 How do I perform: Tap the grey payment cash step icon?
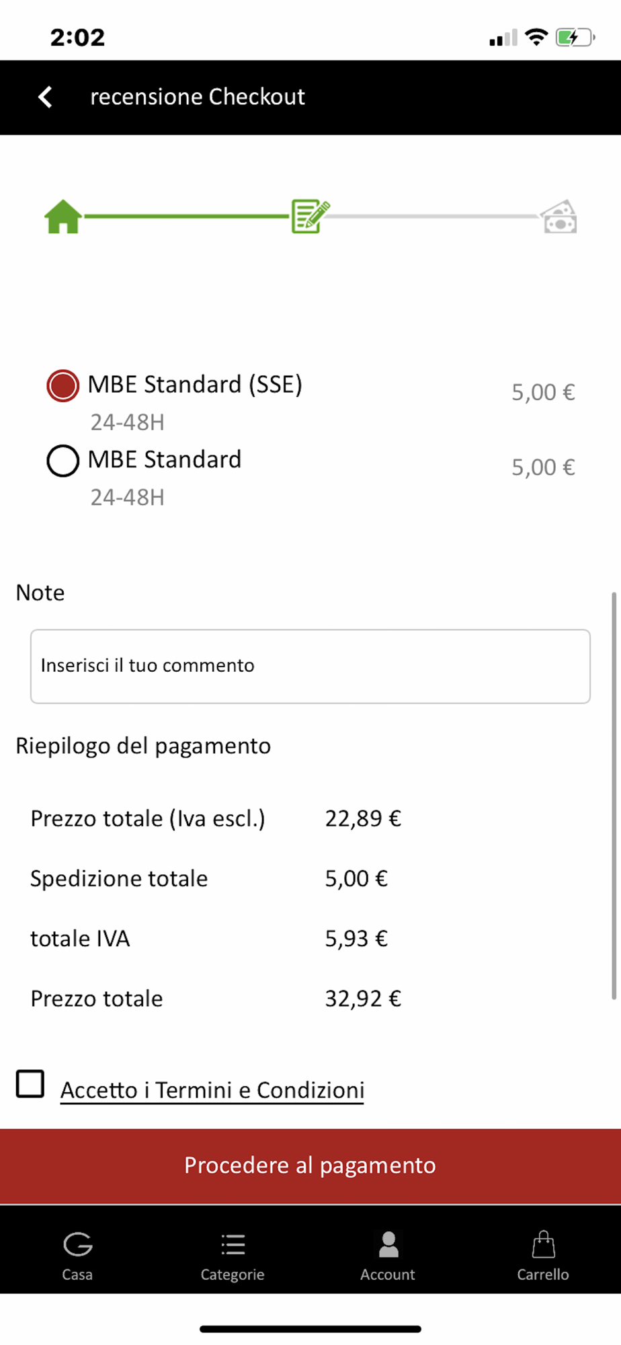point(559,217)
